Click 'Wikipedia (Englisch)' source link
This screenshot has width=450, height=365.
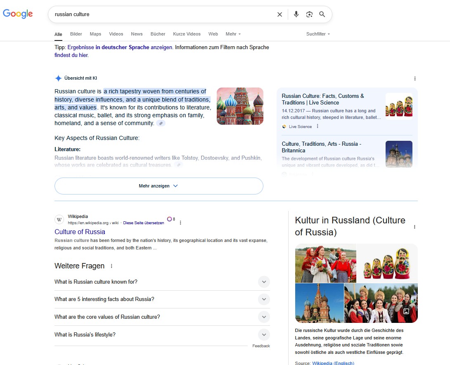333,363
